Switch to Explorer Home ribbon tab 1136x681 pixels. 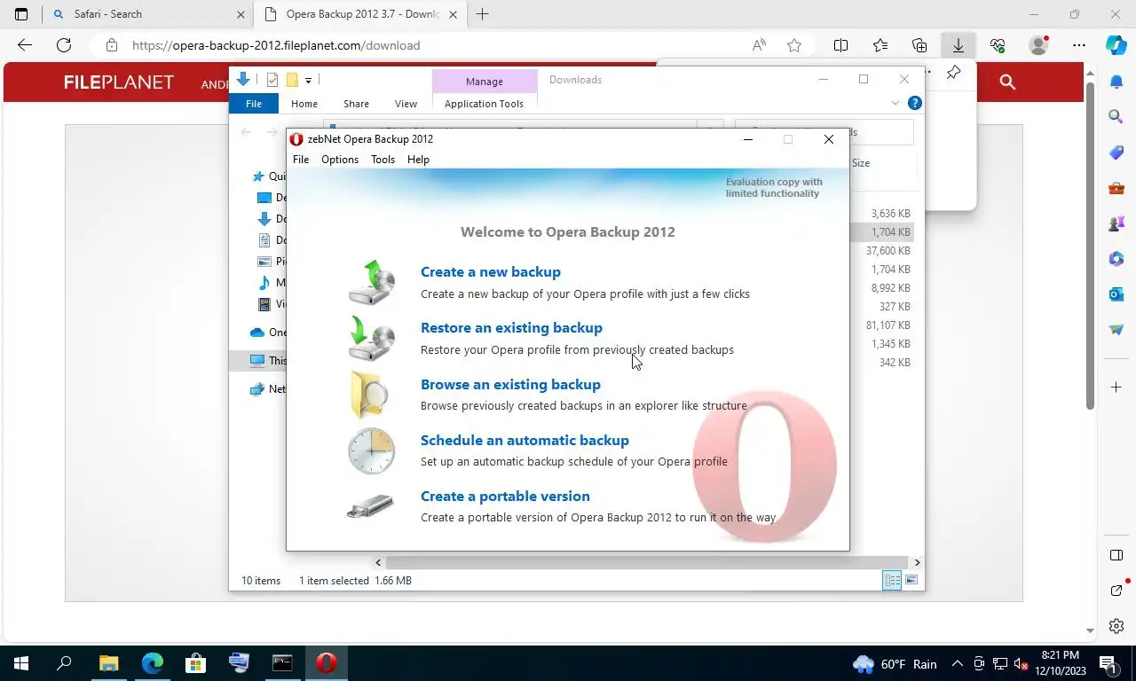(304, 104)
